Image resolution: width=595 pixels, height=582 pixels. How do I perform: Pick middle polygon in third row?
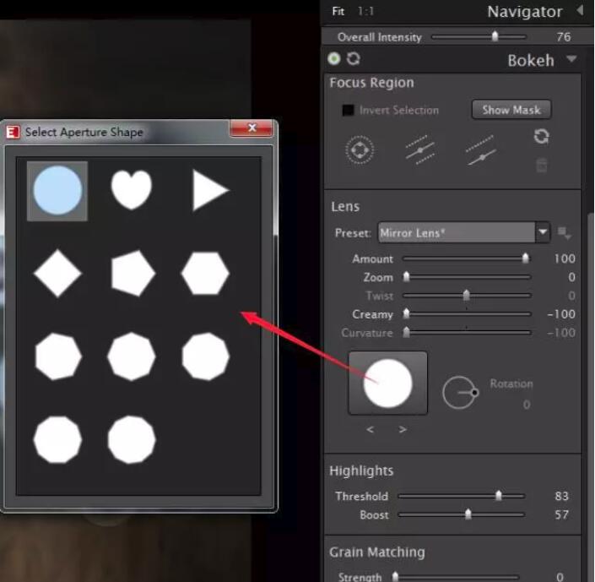132,356
